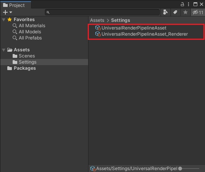Select Favorites in the tree
This screenshot has width=205, height=172.
click(x=24, y=20)
